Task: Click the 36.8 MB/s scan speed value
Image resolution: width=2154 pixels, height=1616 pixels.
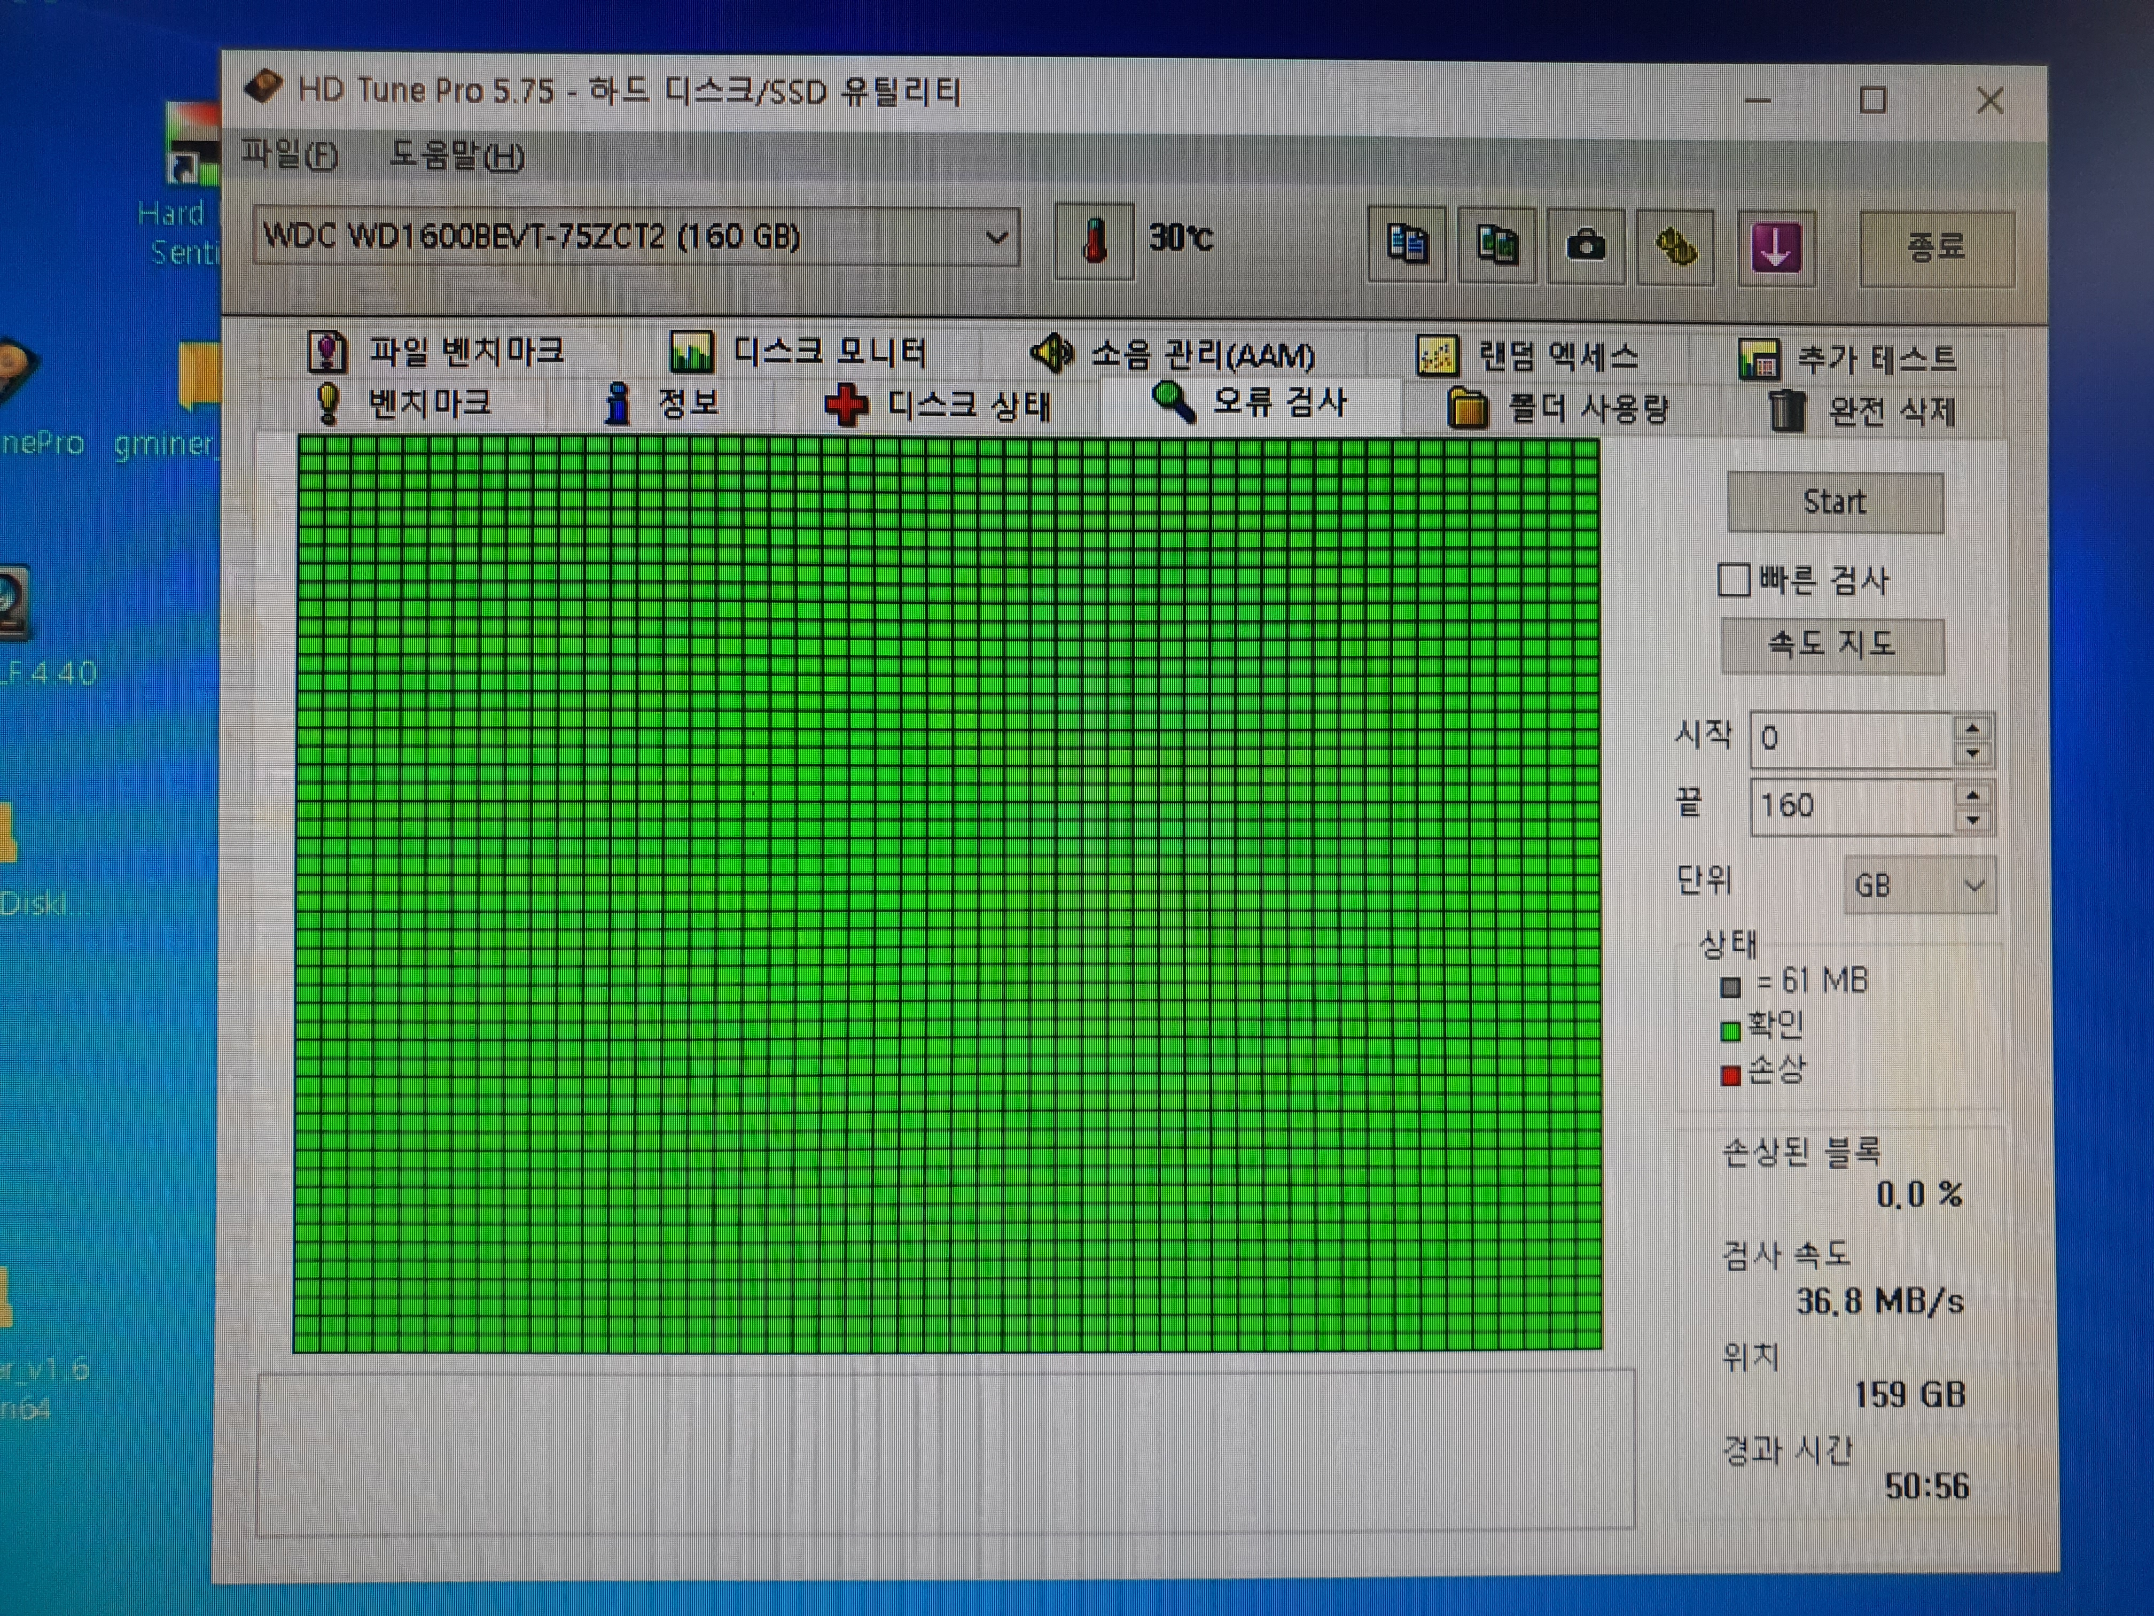Action: [1879, 1301]
